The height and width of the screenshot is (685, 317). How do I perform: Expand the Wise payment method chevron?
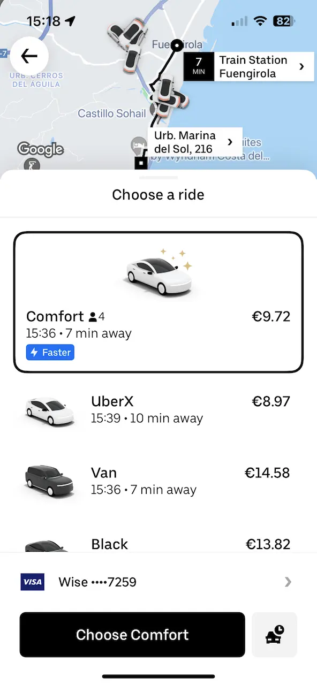tap(288, 582)
